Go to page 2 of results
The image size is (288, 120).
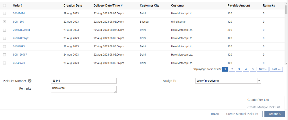tap(232, 69)
